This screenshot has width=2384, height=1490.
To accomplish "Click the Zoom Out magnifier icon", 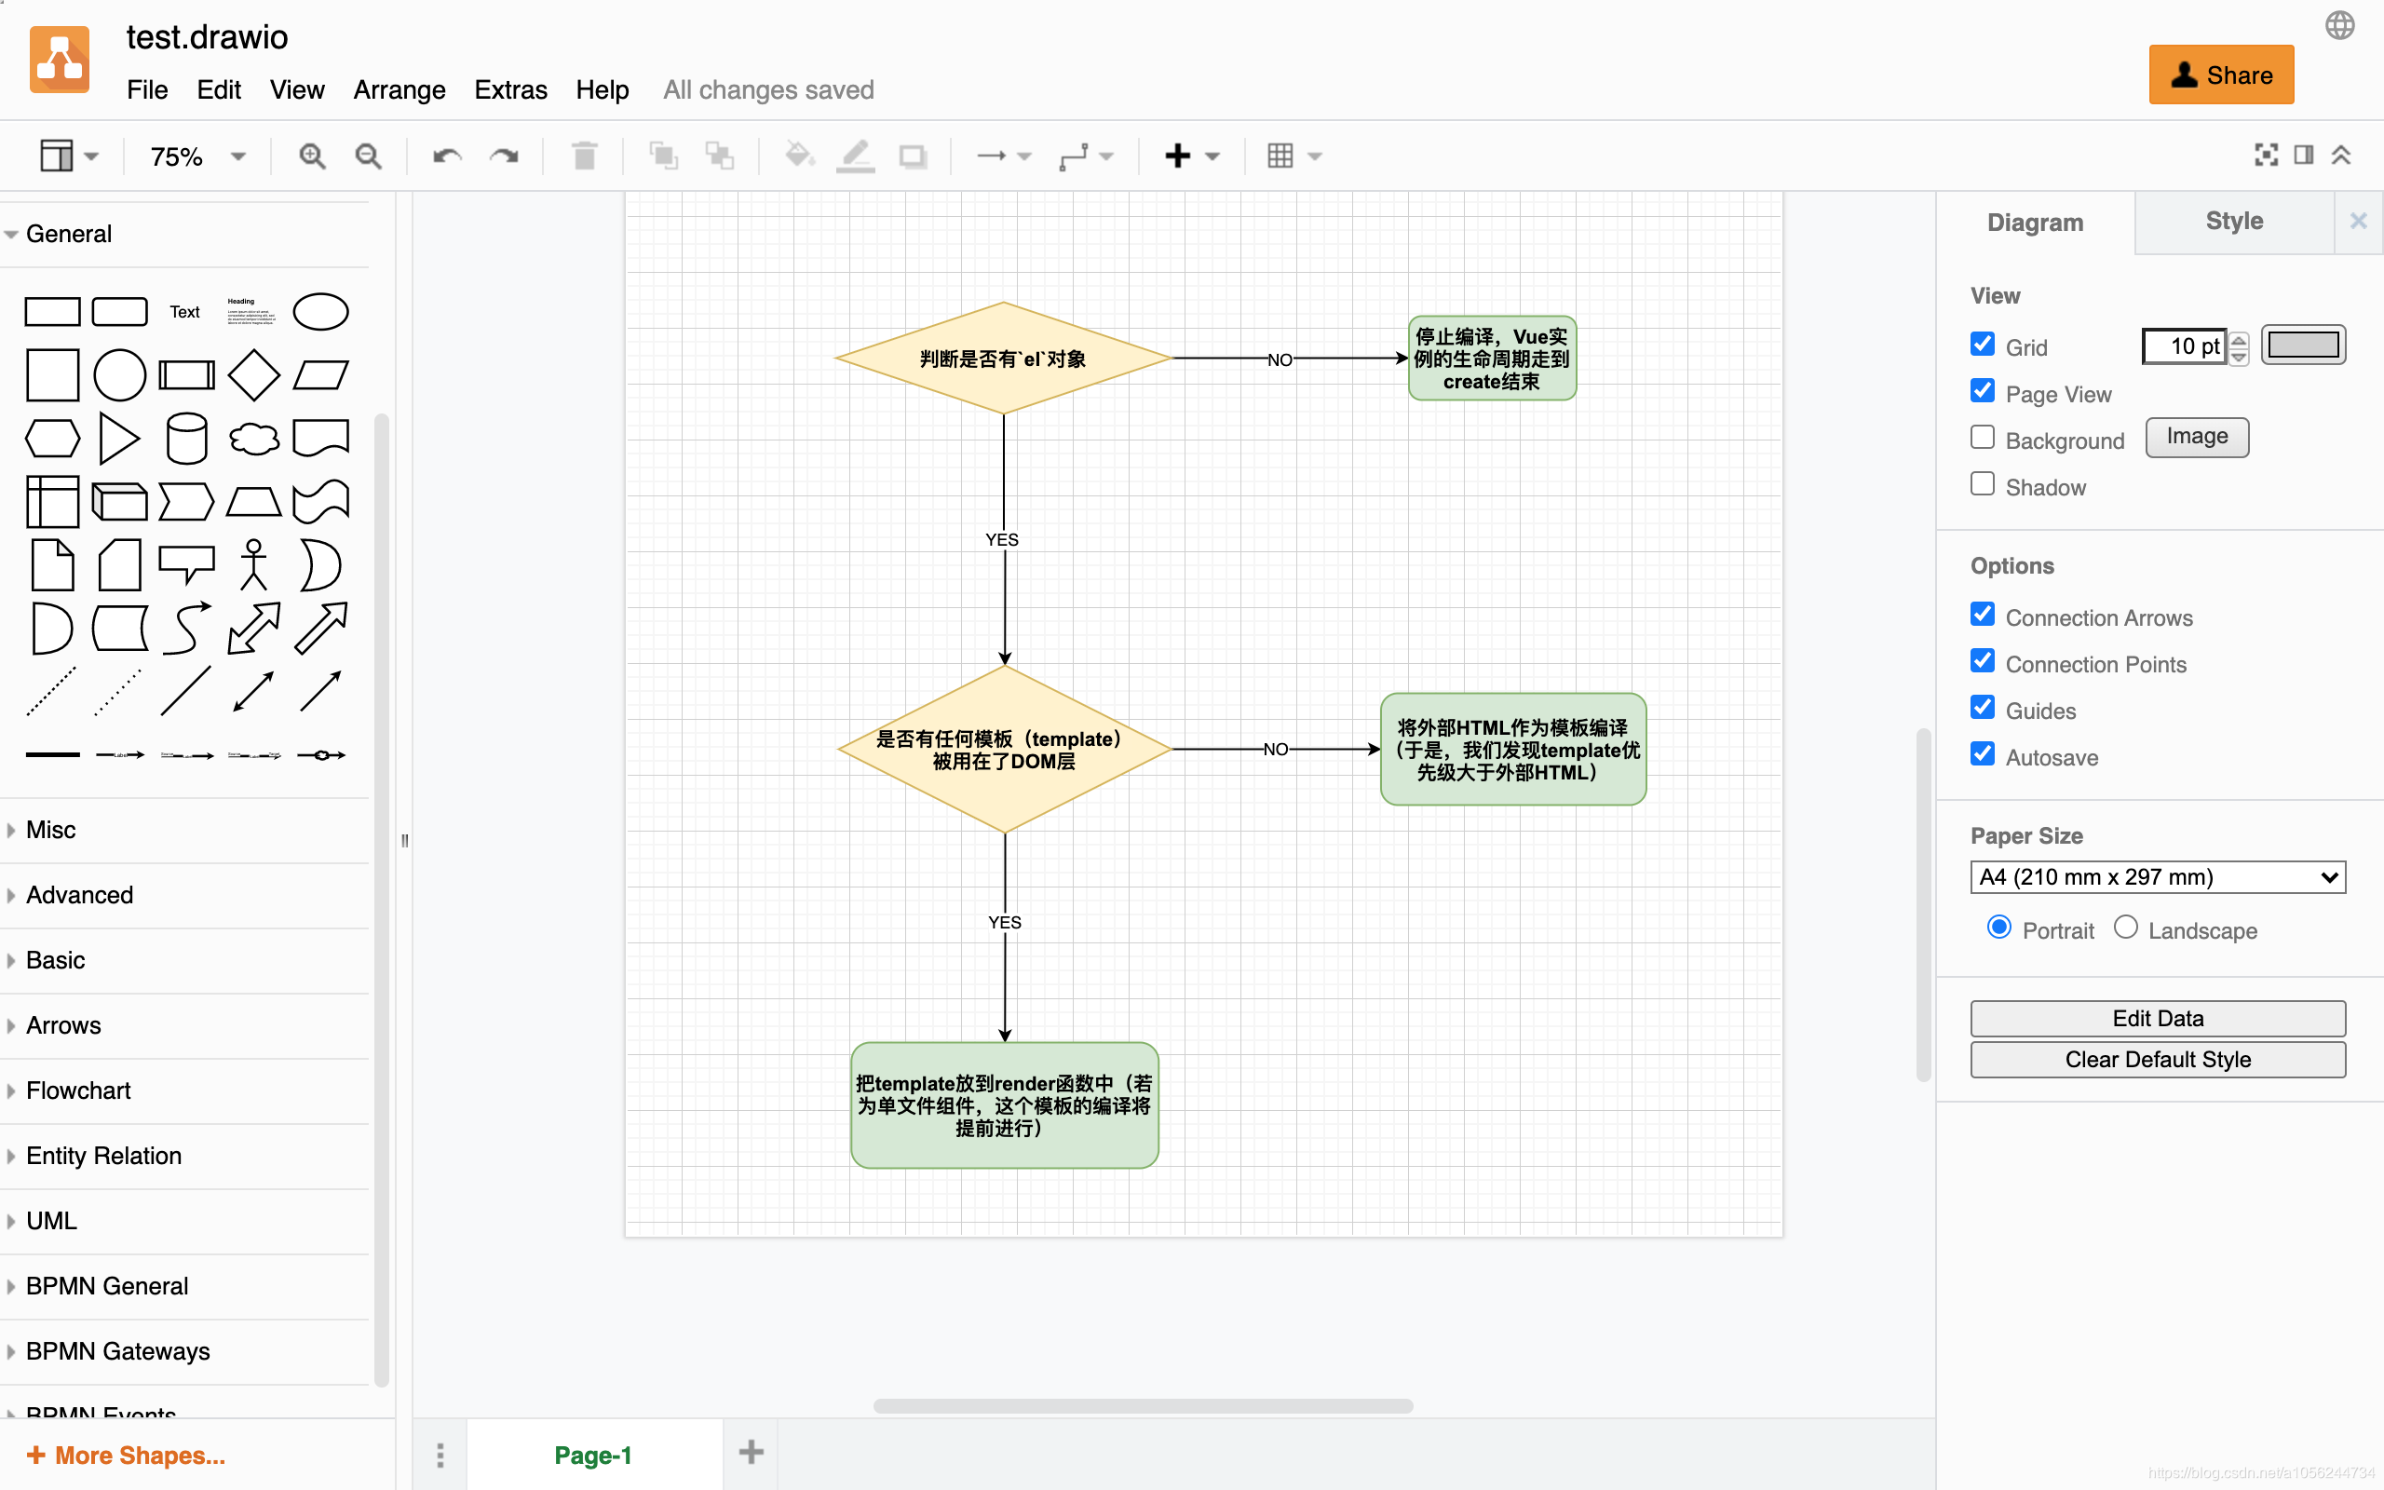I will pyautogui.click(x=369, y=156).
